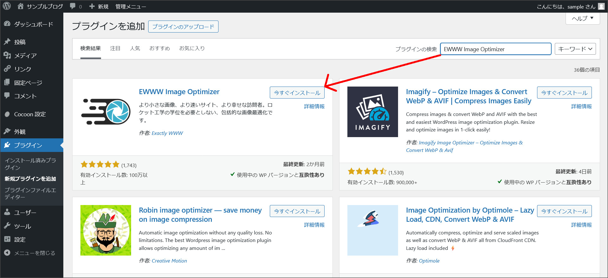This screenshot has height=278, width=608.
Task: Click the WordPress logo icon
Action: (x=7, y=6)
